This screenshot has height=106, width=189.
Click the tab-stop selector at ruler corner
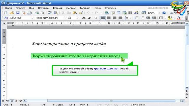4,23
